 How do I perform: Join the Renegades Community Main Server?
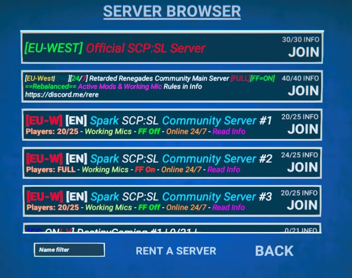tap(303, 91)
